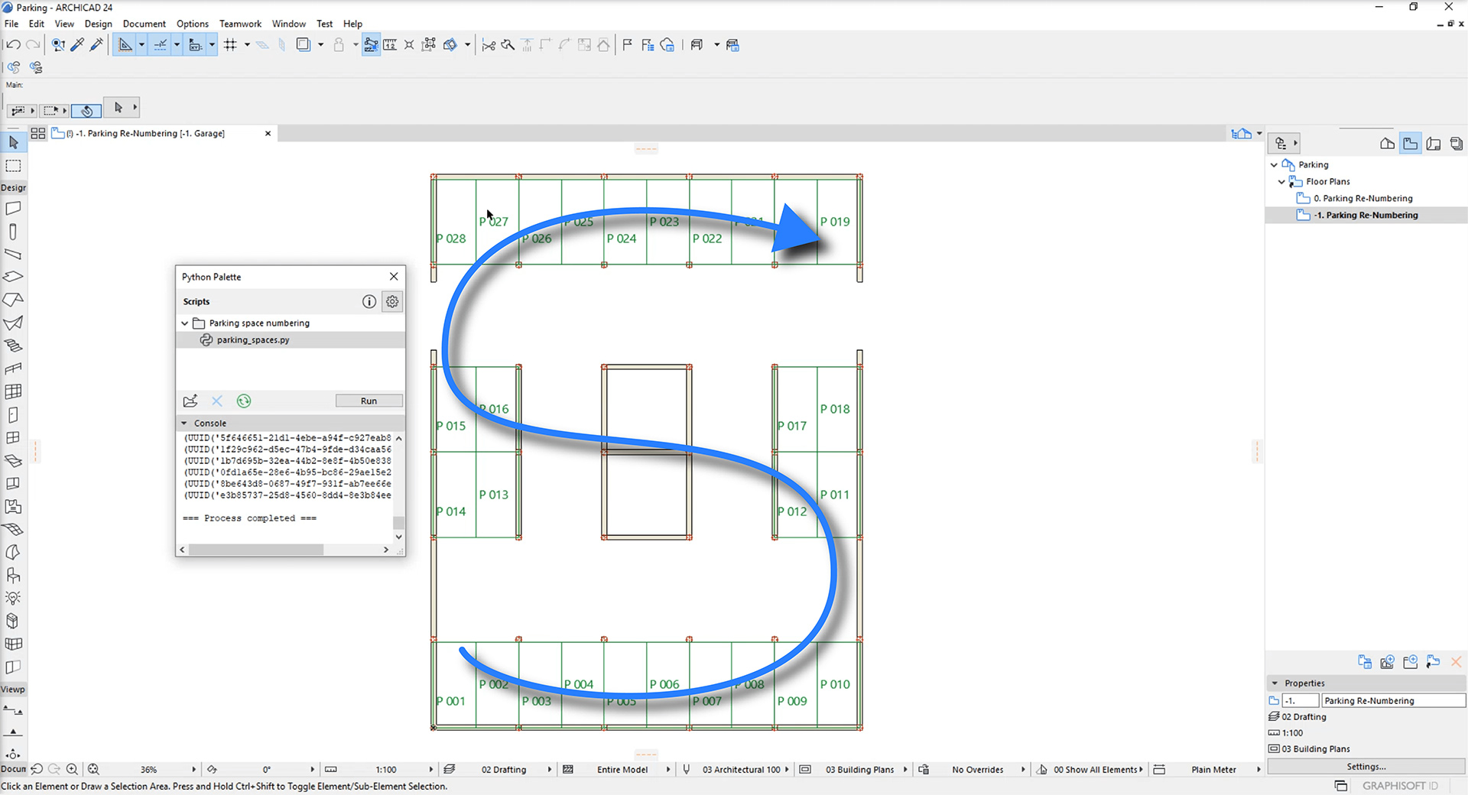This screenshot has width=1468, height=795.
Task: Collapse the Console section of the Python Palette
Action: (x=184, y=423)
